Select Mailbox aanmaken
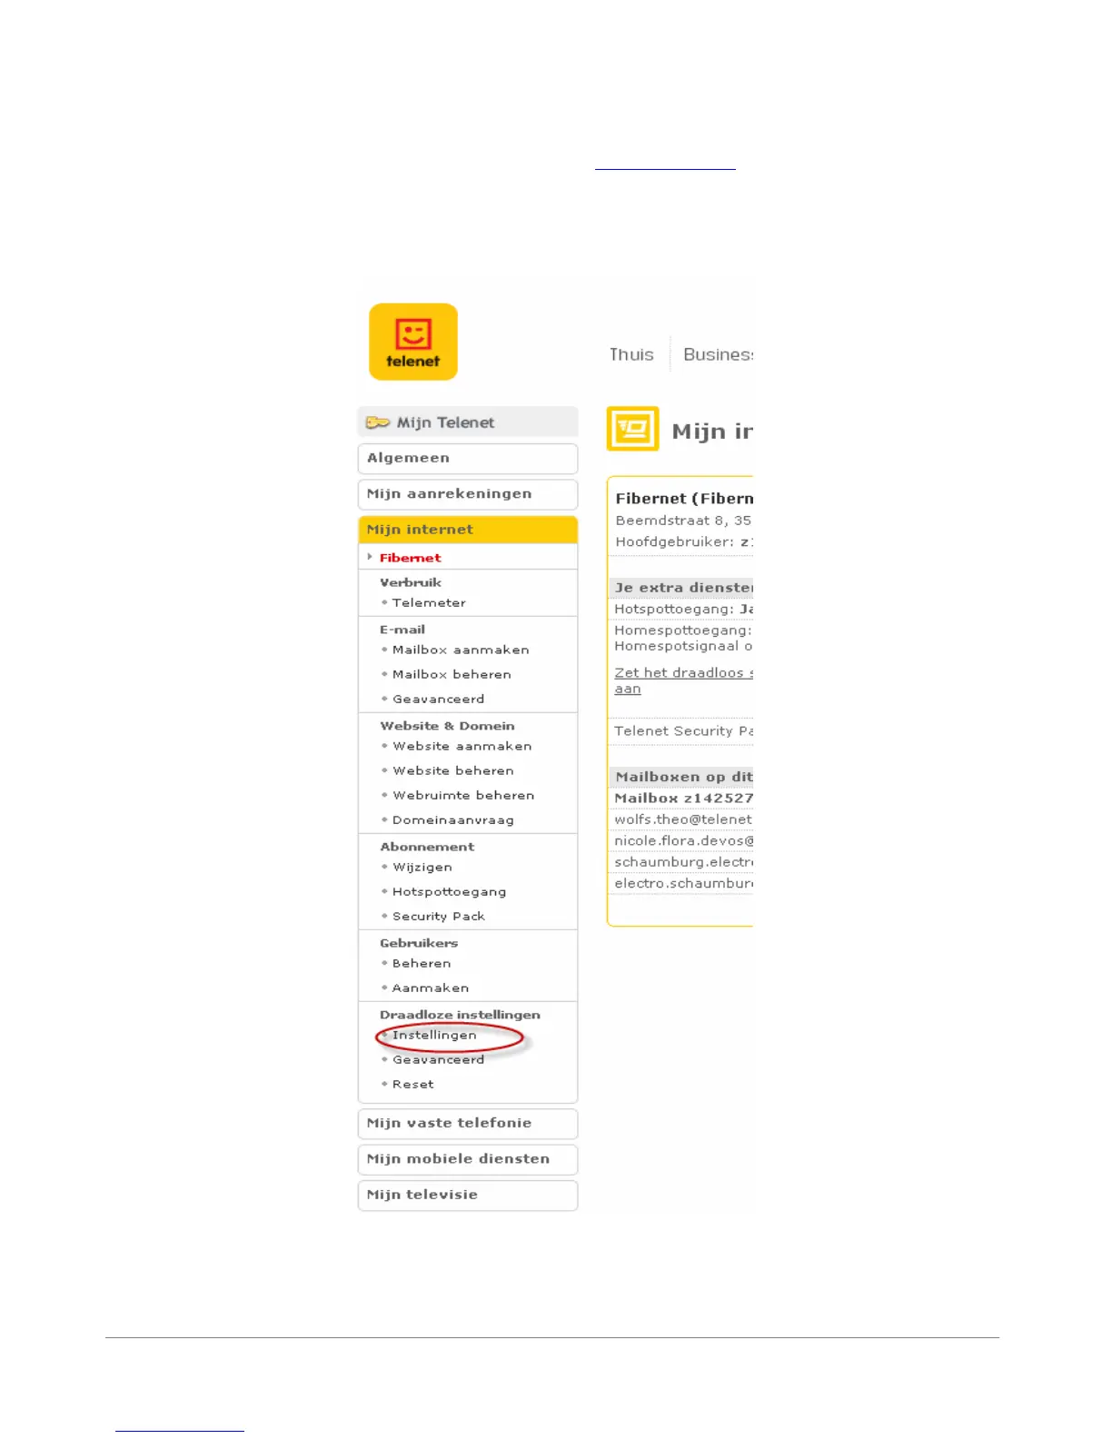1112x1439 pixels. 461,650
